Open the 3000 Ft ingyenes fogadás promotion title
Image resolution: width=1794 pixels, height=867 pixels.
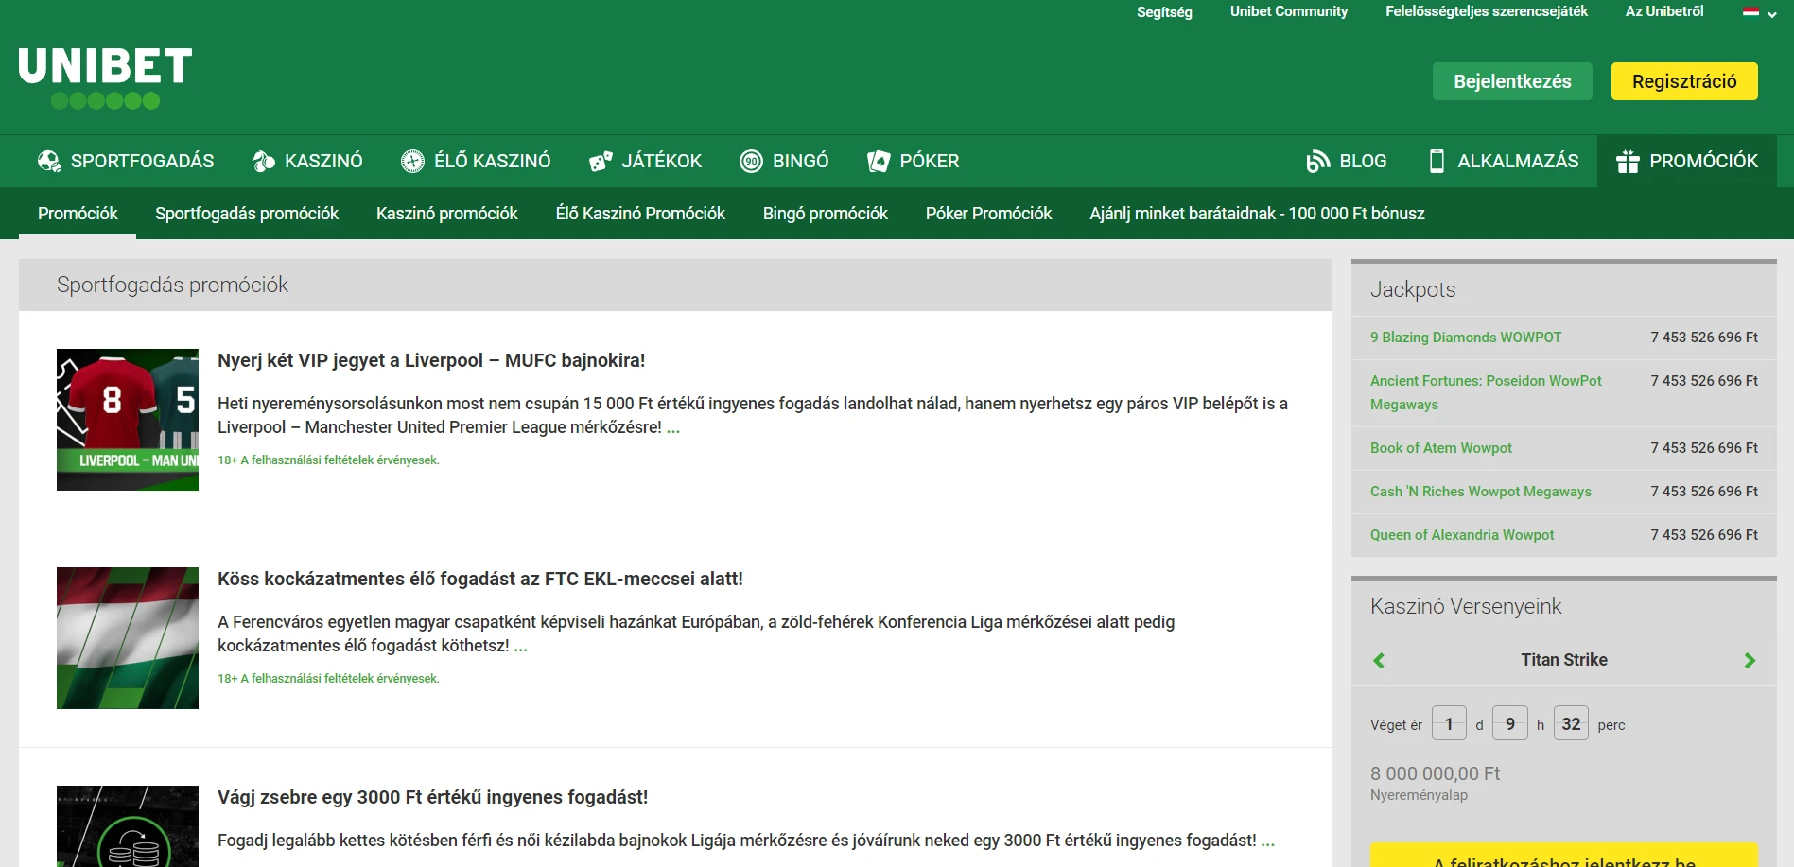click(433, 797)
